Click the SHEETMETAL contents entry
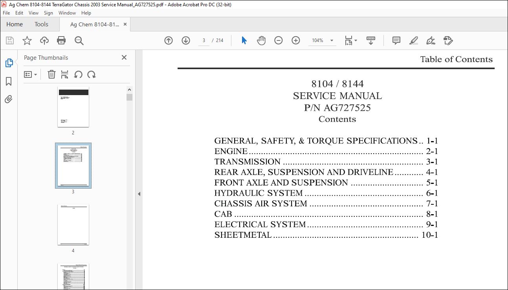This screenshot has width=508, height=290. pos(326,235)
